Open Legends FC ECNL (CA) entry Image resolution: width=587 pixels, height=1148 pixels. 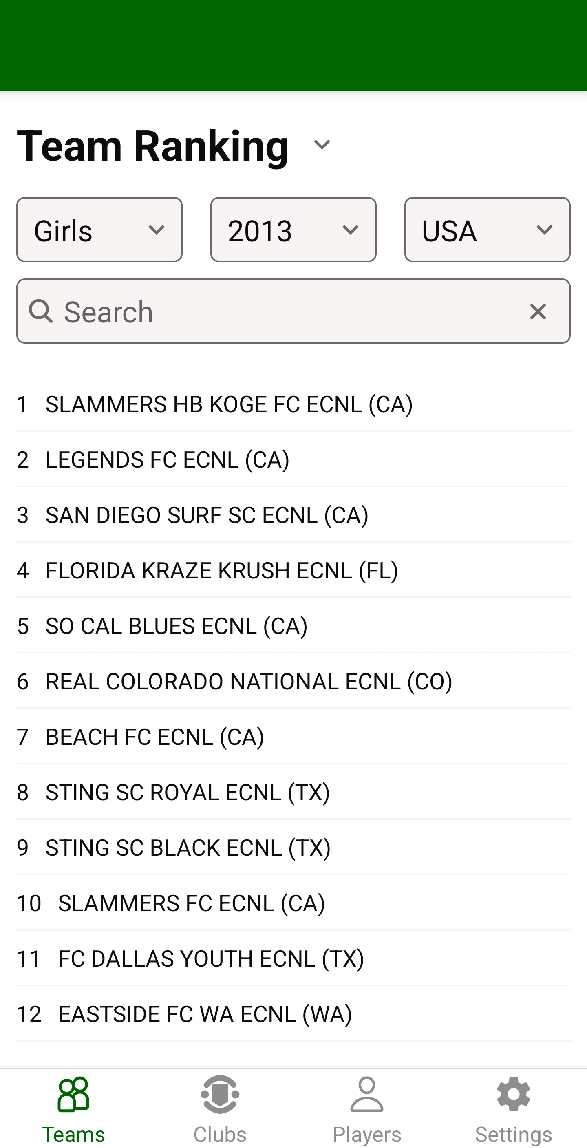point(168,459)
